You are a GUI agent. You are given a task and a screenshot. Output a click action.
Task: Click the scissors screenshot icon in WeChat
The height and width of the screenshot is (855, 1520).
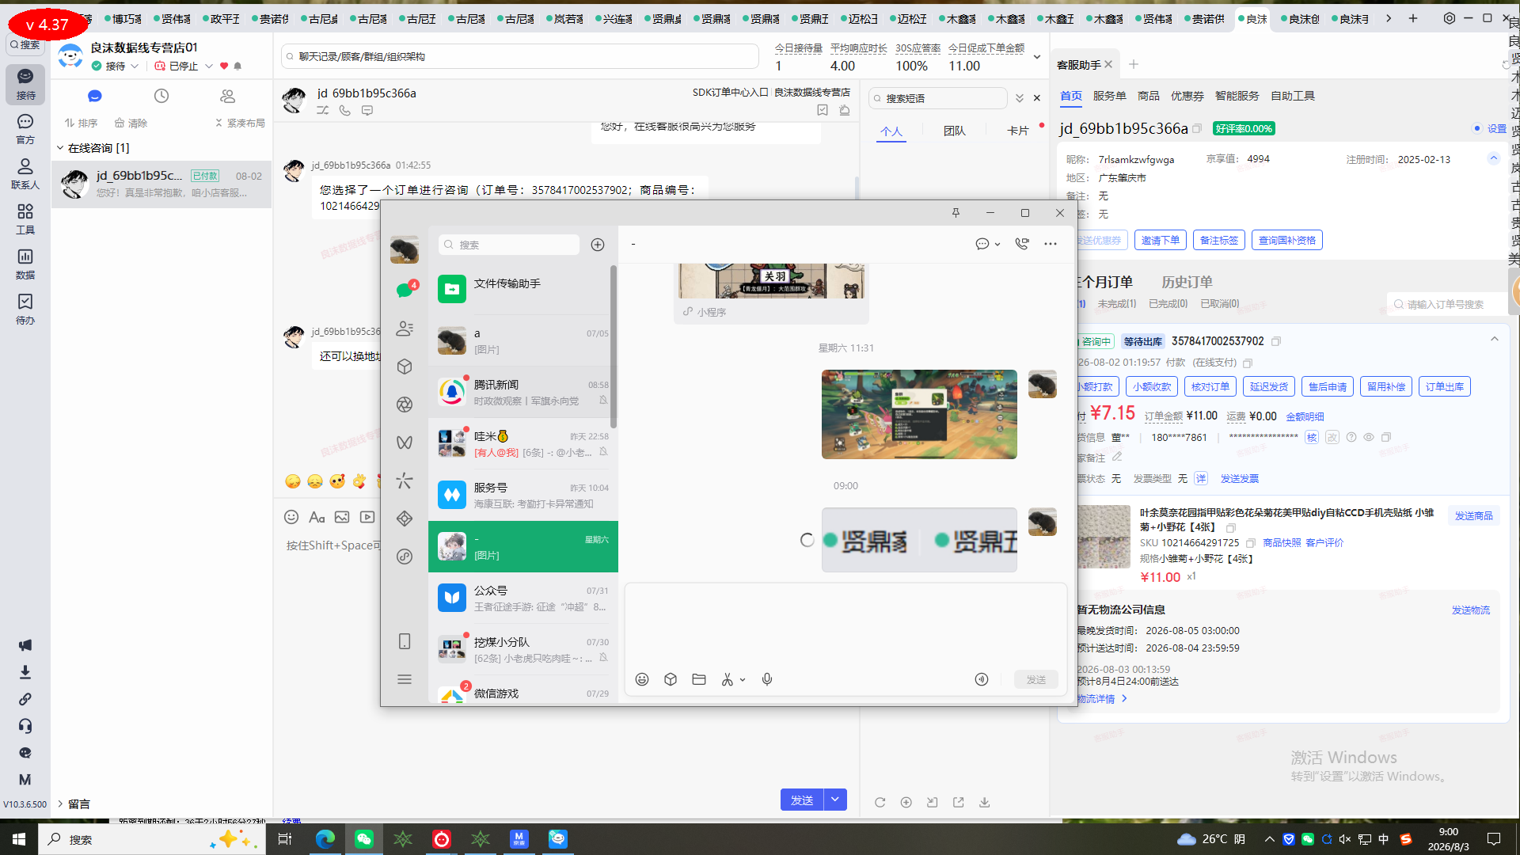click(728, 679)
